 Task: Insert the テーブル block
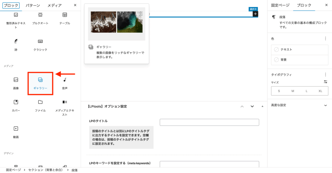[x=65, y=18]
